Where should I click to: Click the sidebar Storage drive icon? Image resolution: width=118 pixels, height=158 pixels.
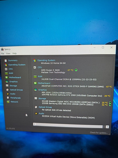coord(7,85)
